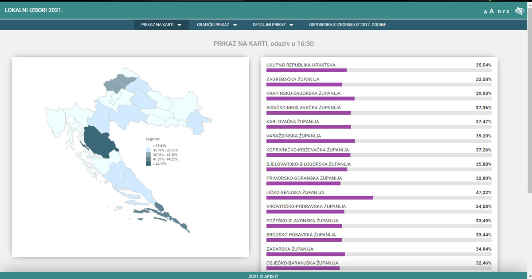Click the smaller font size A icon
Viewport: 532px width, 279px height.
[x=485, y=12]
